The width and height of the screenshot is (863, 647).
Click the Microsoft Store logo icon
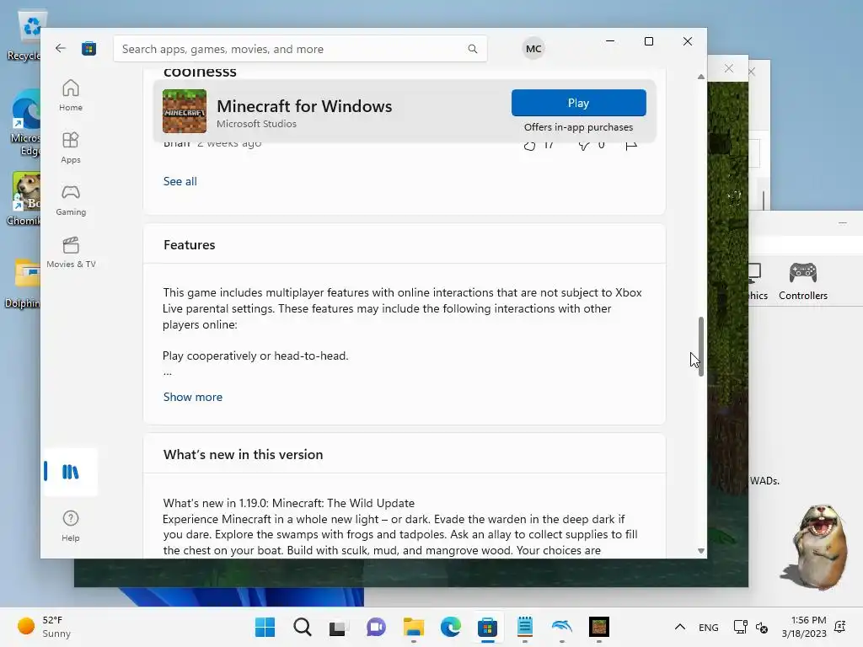coord(88,48)
